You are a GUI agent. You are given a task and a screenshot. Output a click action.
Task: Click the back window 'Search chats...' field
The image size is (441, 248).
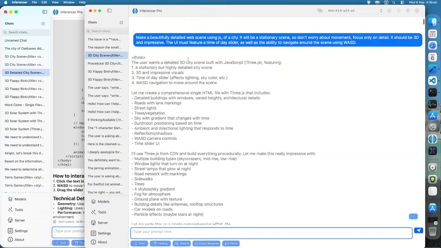pyautogui.click(x=26, y=32)
